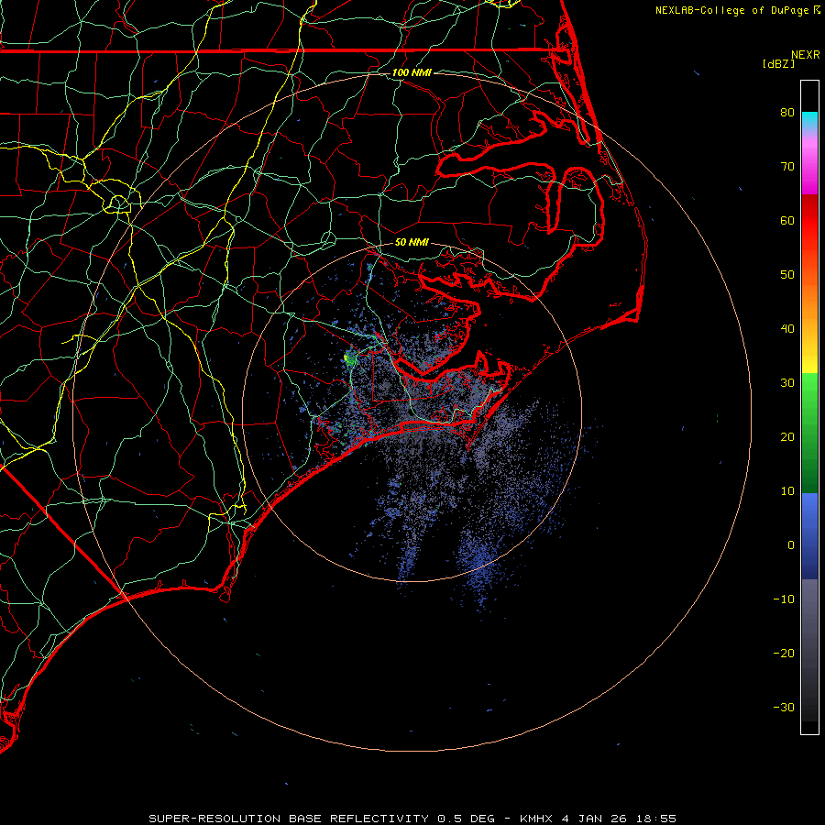Click the 50 NMI range ring label
The width and height of the screenshot is (825, 825).
412,242
